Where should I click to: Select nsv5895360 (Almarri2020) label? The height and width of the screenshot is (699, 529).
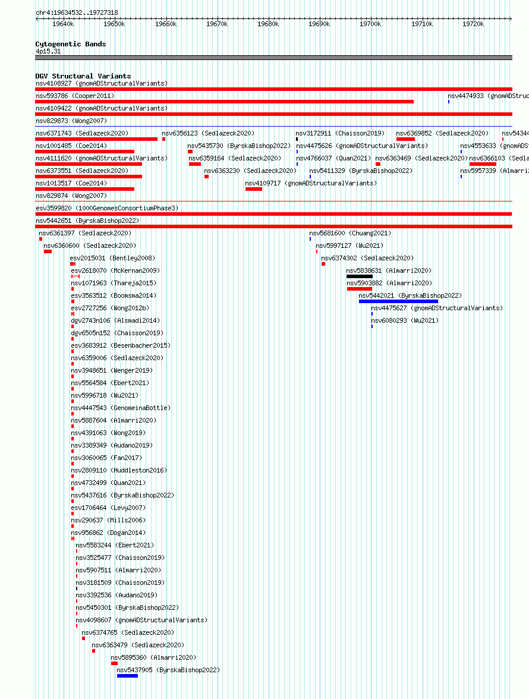click(153, 657)
